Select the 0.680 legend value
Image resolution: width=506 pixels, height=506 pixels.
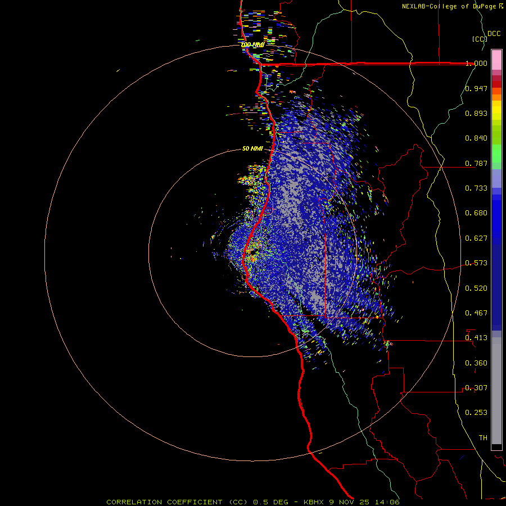click(476, 213)
